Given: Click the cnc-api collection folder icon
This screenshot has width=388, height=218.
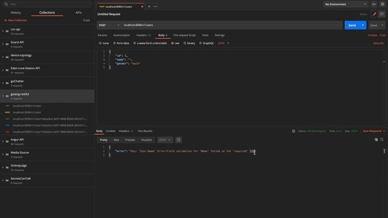Looking at the screenshot, I should [7, 31].
